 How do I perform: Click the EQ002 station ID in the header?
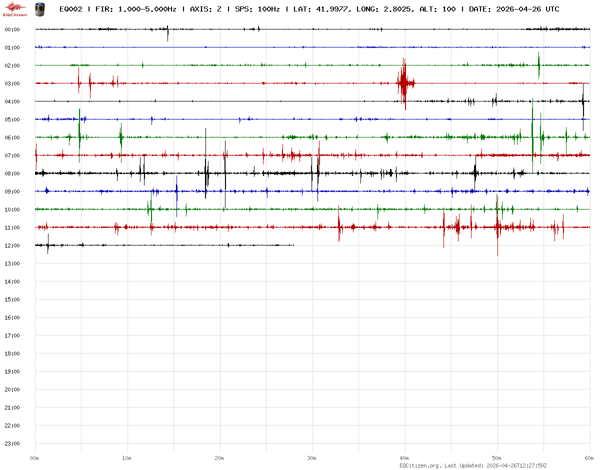pos(70,9)
